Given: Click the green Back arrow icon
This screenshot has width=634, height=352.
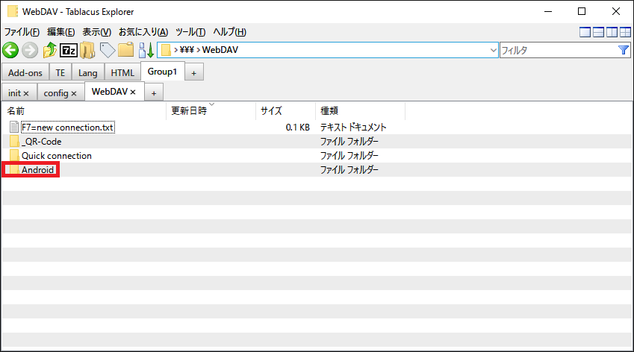Looking at the screenshot, I should tap(10, 51).
